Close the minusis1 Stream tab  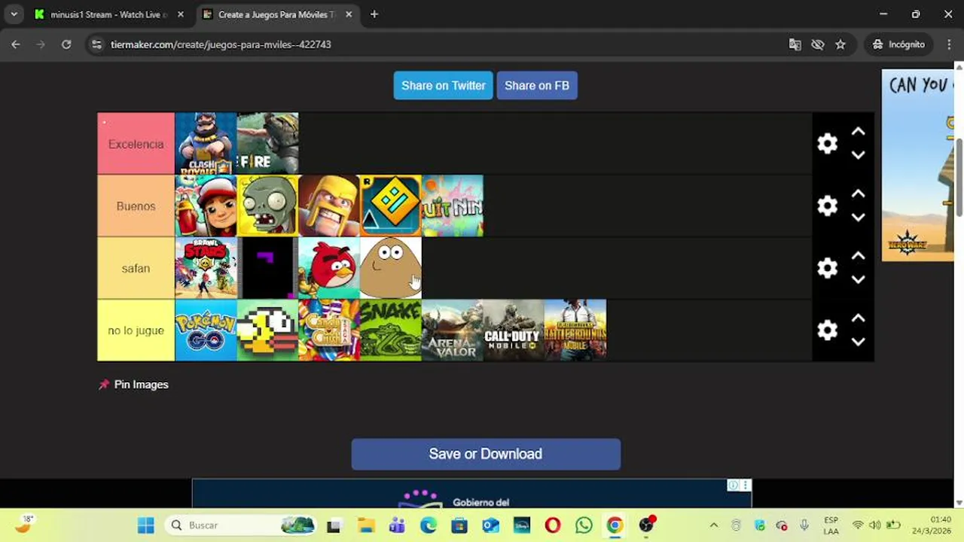181,14
